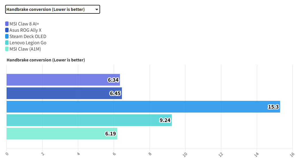Select the 15.3 blue bar
Image resolution: width=298 pixels, height=162 pixels.
[x=129, y=107]
